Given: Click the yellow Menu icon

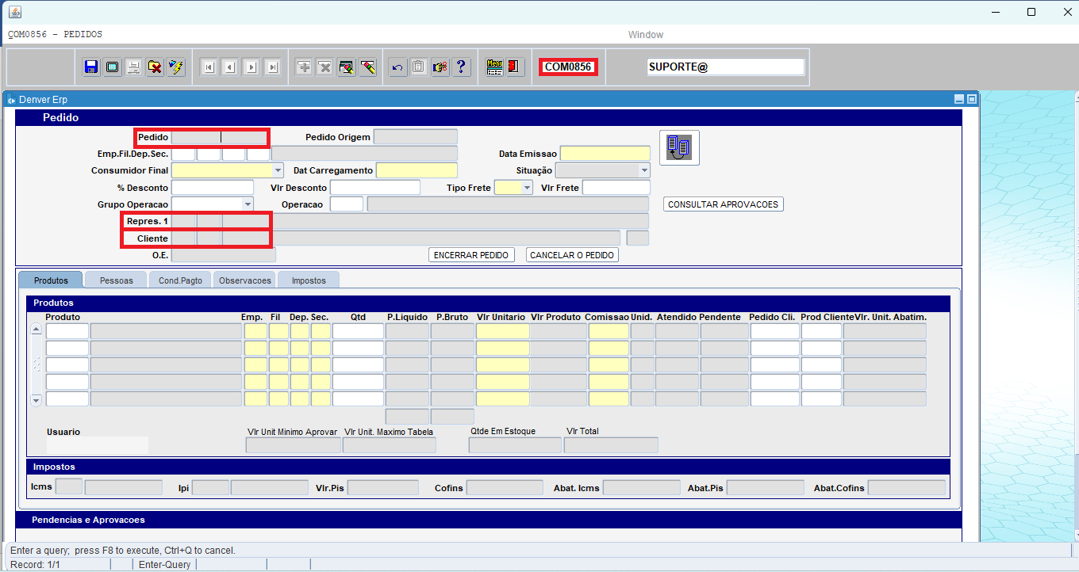Looking at the screenshot, I should [495, 67].
